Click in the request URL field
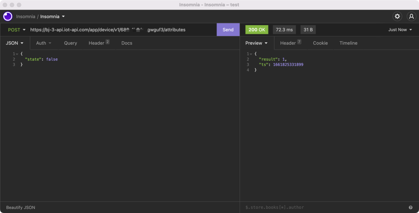This screenshot has width=419, height=213. point(122,30)
